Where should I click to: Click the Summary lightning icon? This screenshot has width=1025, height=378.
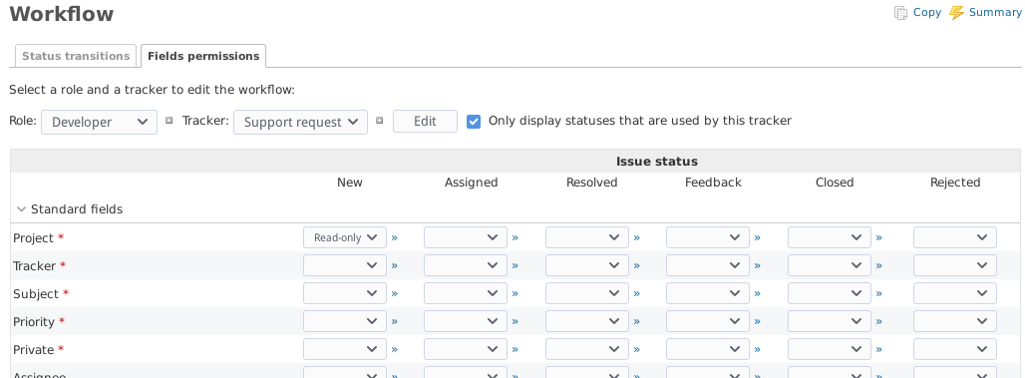coord(956,12)
